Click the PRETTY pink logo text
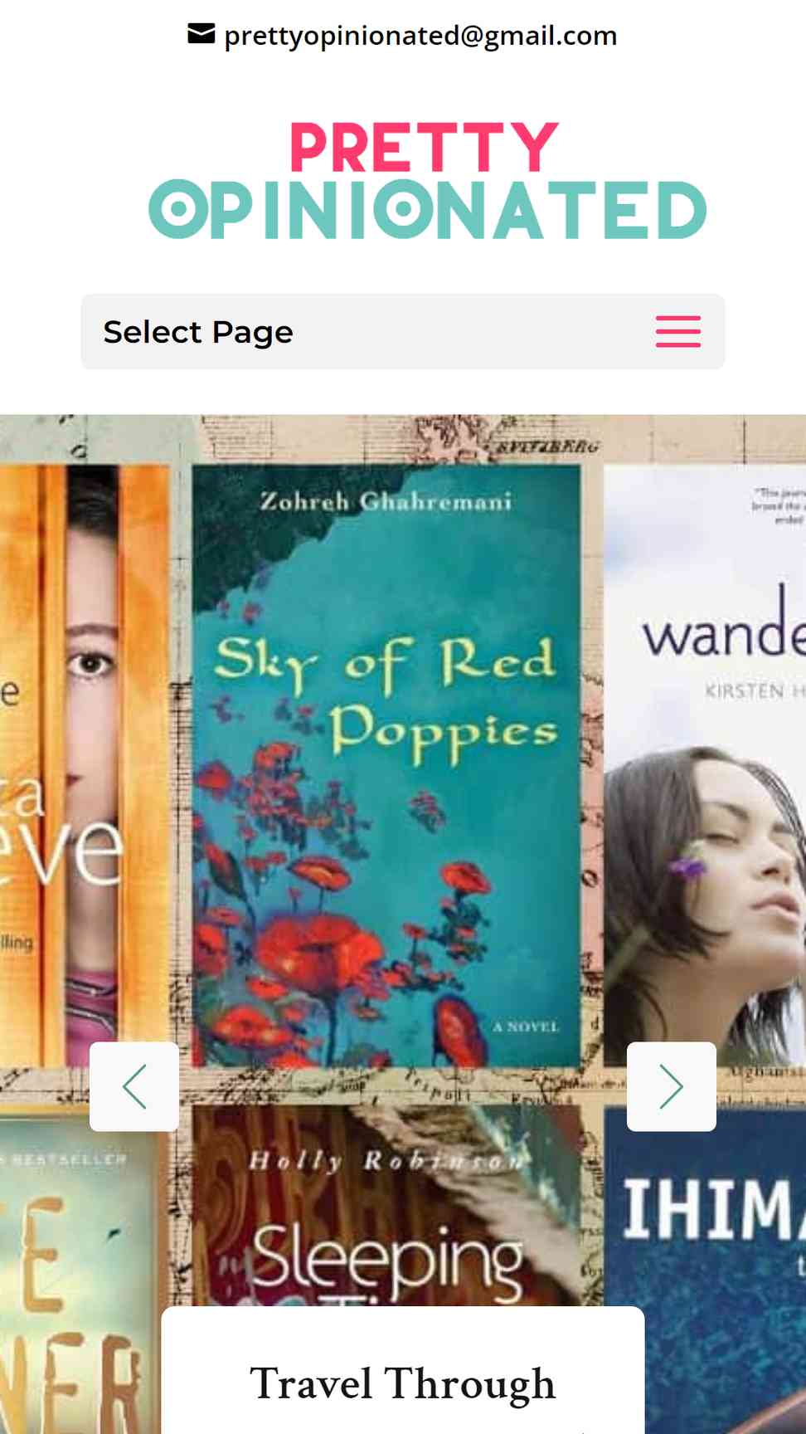806x1434 pixels. 424,147
